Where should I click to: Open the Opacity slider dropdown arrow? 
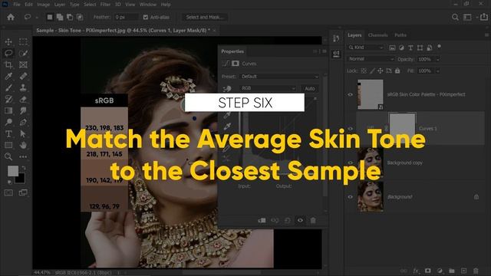pyautogui.click(x=438, y=60)
